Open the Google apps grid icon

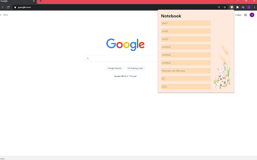[x=245, y=15]
